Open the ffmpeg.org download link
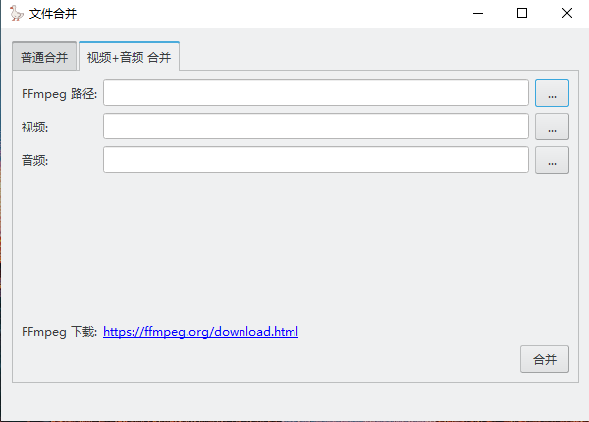This screenshot has height=422, width=589. (200, 332)
